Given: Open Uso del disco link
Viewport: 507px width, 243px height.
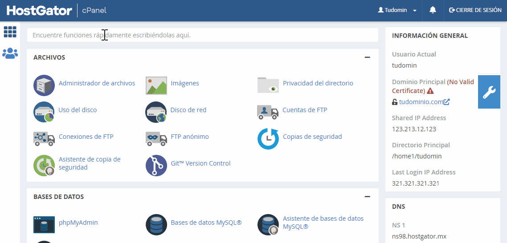Looking at the screenshot, I should [78, 110].
